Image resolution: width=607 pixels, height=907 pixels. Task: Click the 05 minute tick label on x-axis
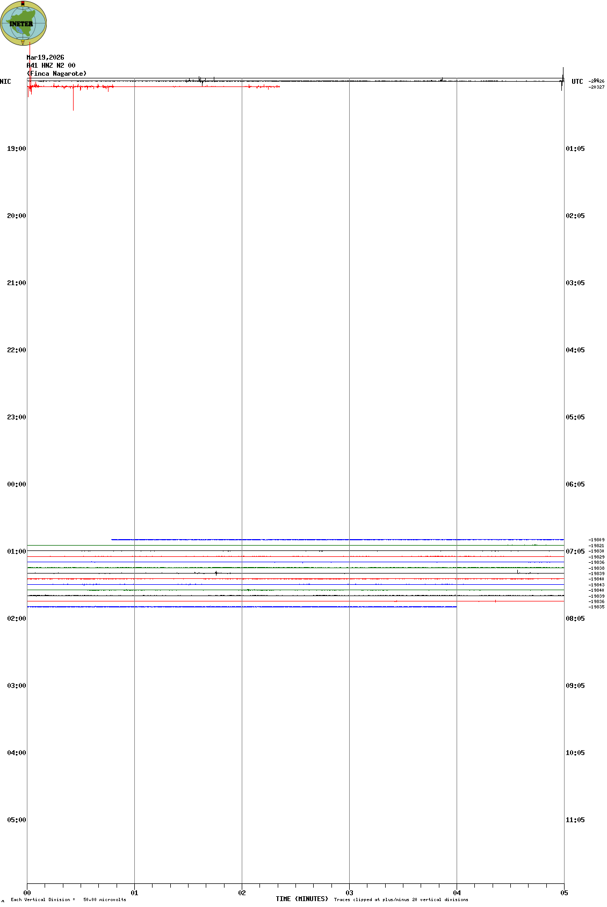[564, 893]
